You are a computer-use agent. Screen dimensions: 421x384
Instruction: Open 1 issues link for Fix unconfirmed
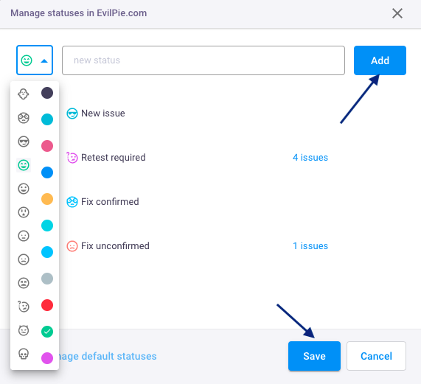point(310,245)
